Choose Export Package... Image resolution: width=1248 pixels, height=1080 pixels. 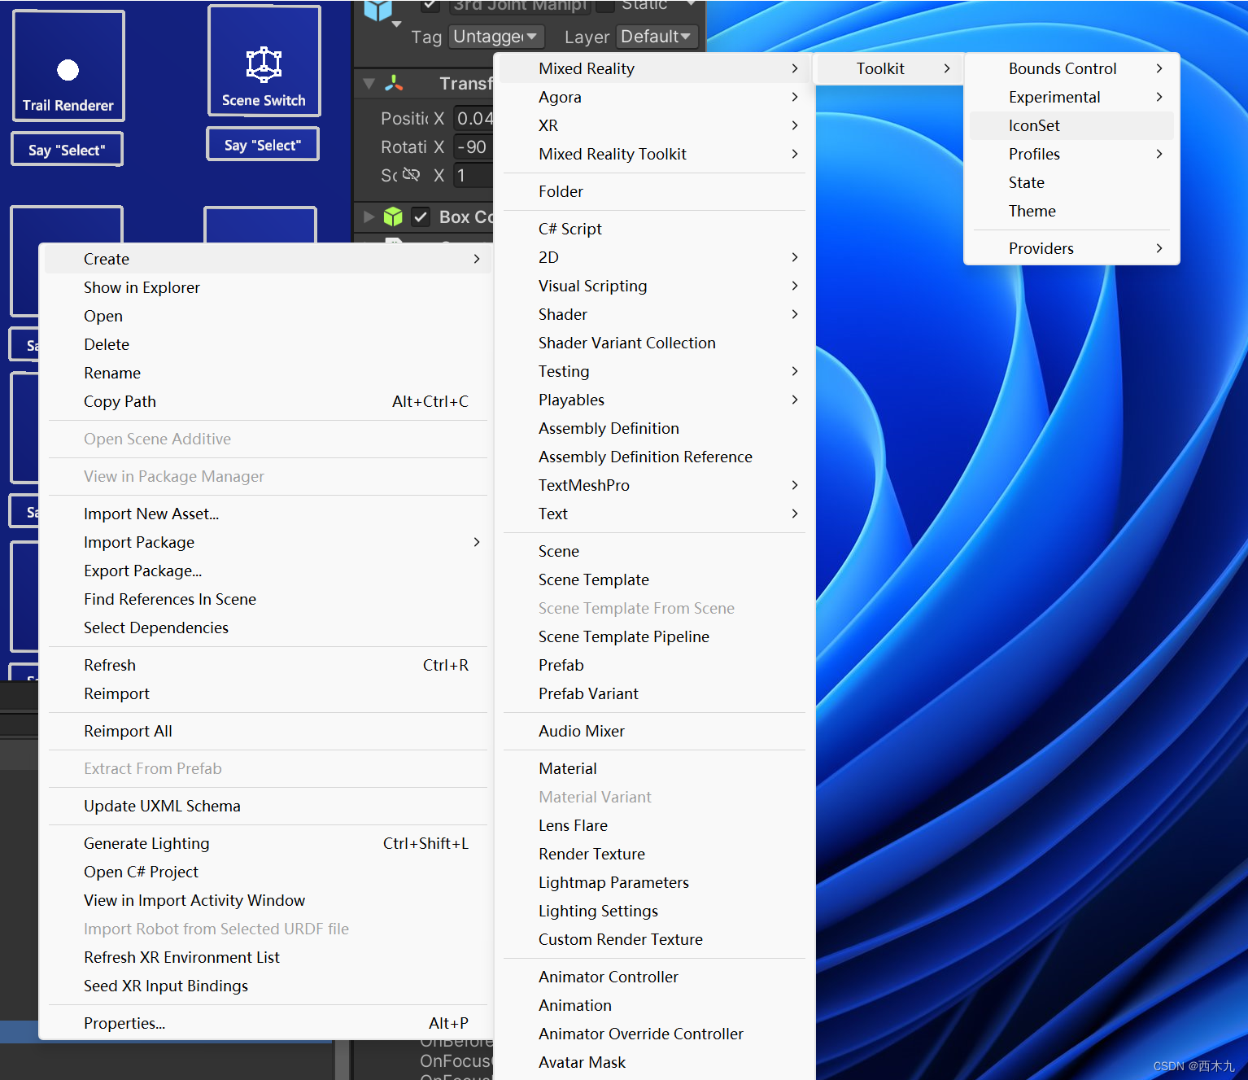tap(268, 571)
